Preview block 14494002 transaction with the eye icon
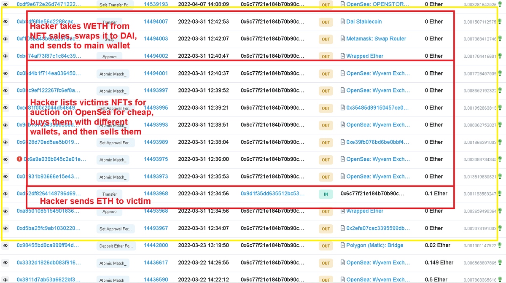Screen dimensions: 506x283 coord(5,56)
